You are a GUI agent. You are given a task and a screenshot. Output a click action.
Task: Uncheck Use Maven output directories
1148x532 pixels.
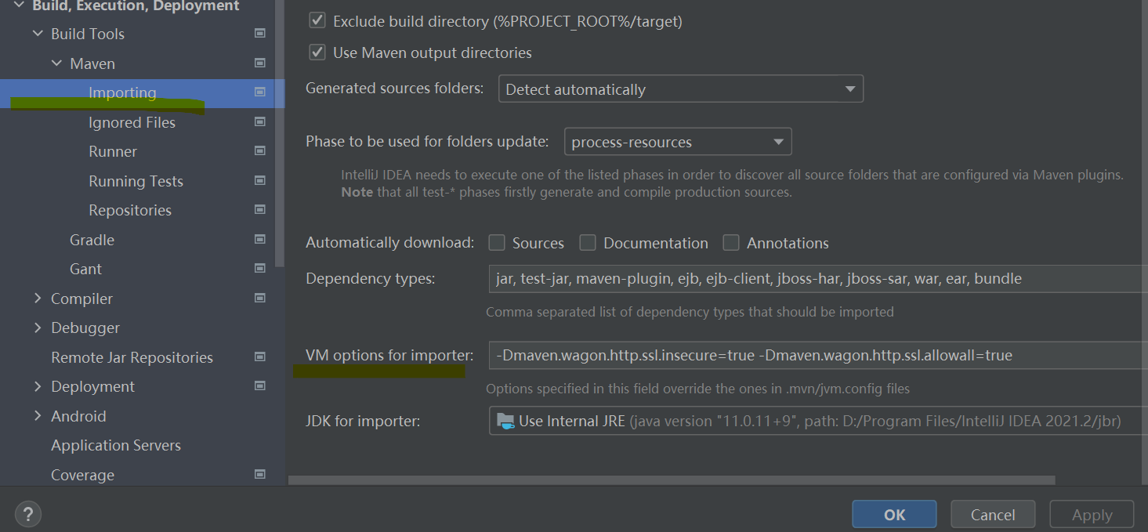[x=317, y=52]
